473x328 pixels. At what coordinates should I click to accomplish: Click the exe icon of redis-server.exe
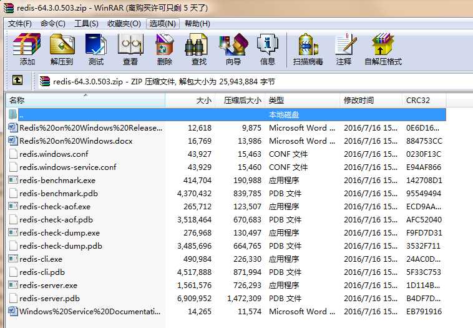pyautogui.click(x=13, y=285)
